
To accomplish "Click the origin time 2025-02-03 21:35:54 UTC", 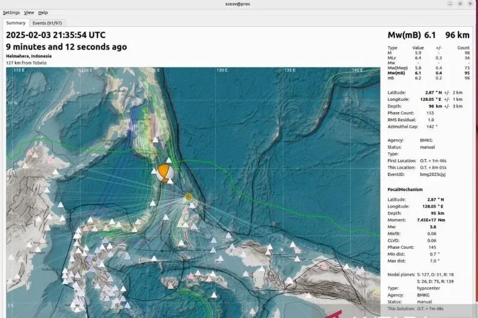I will point(56,35).
